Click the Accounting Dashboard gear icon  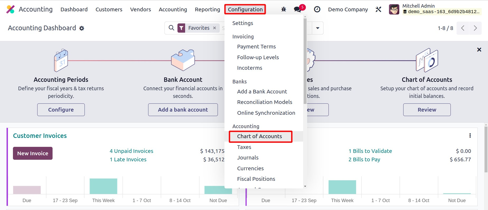point(82,28)
